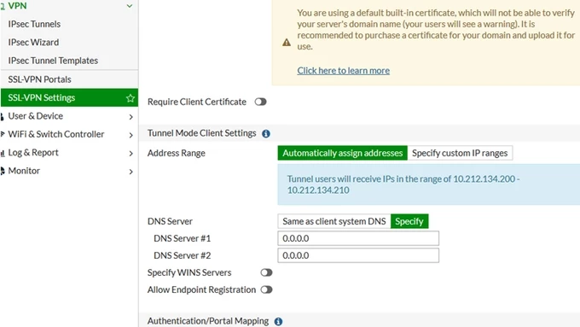The width and height of the screenshot is (580, 327).
Task: Enable the Require Client Certificate toggle
Action: [x=260, y=102]
